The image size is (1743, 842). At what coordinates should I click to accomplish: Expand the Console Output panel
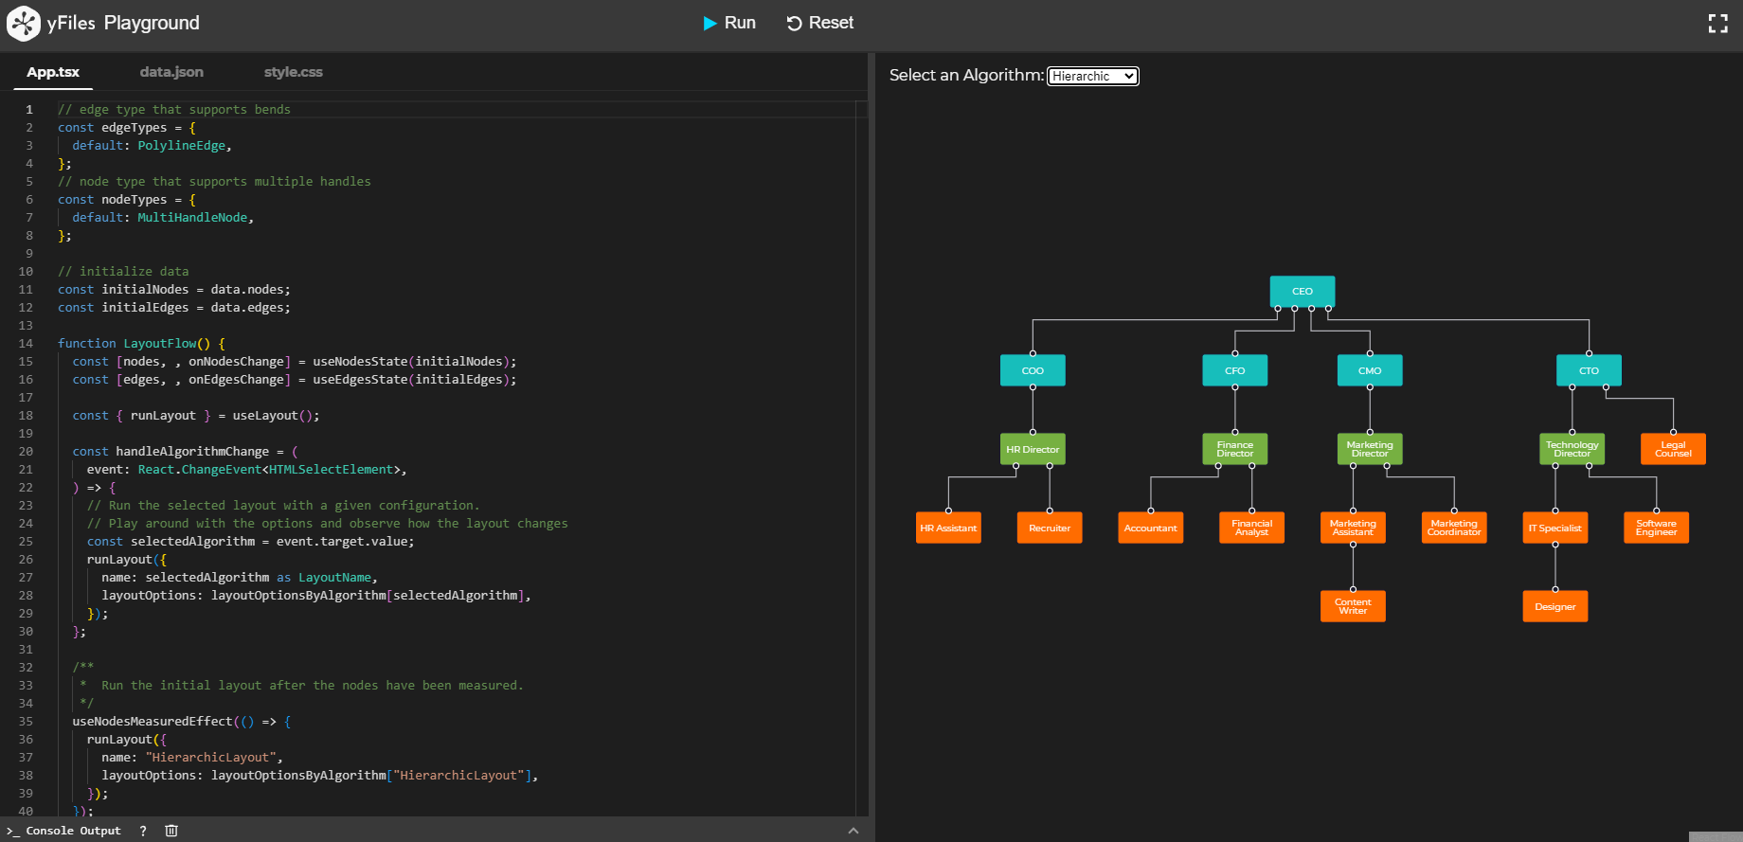(x=854, y=831)
